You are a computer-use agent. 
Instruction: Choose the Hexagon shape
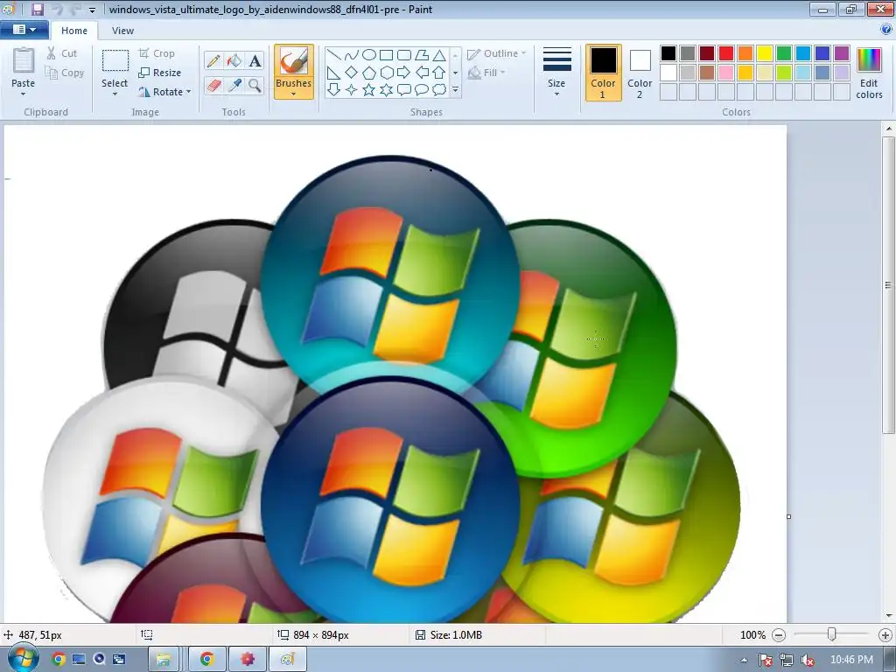pos(386,73)
